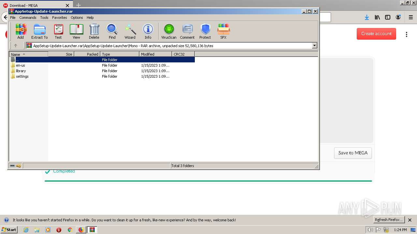Open Firefox downloads arrow icon

367,18
